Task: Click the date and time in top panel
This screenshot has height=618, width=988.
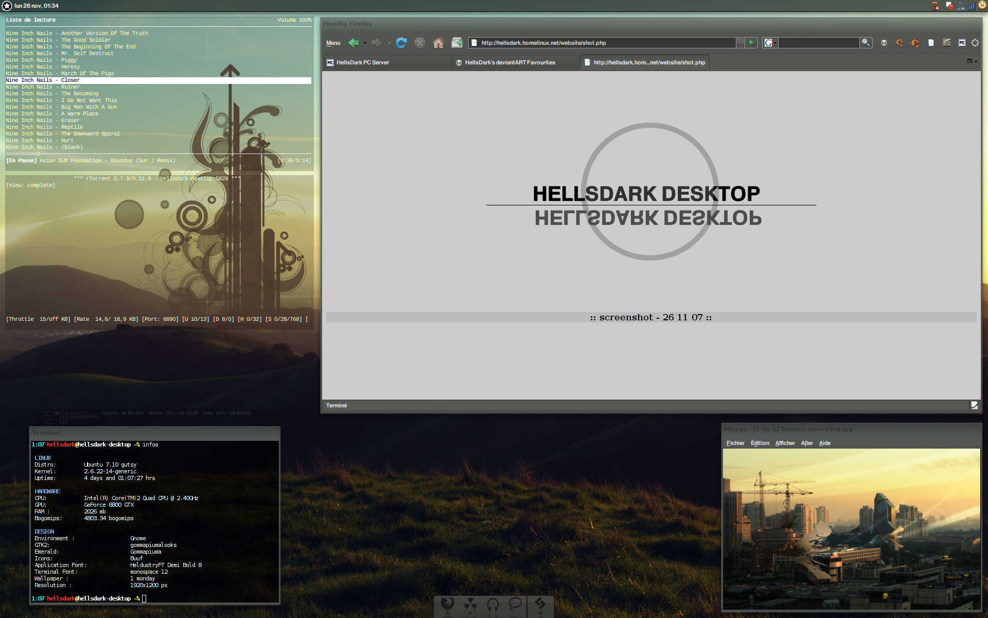Action: coord(37,6)
